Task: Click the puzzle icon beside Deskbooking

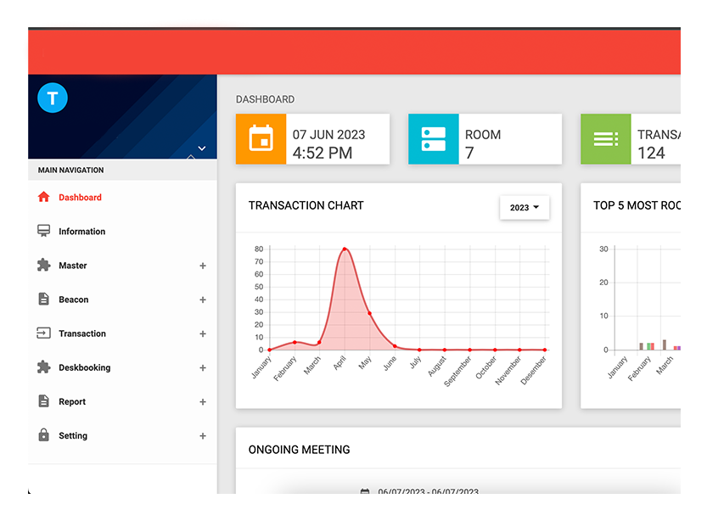Action: 44,367
